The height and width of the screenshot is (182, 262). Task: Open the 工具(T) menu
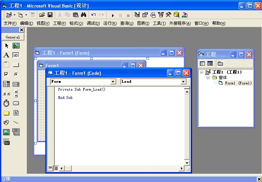[159, 23]
